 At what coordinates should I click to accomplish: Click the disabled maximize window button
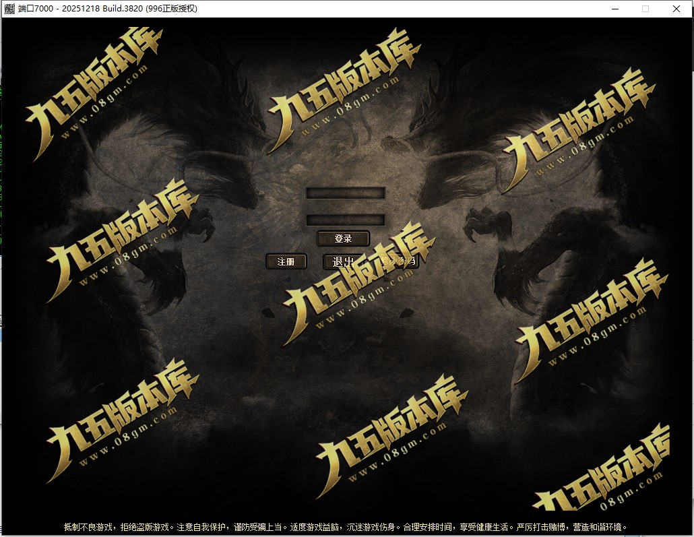coord(645,9)
